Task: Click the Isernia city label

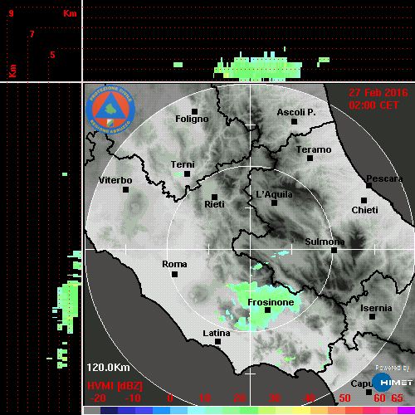Action: coord(376,308)
